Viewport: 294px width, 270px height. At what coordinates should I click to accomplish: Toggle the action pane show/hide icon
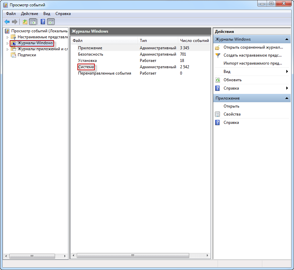coord(51,22)
